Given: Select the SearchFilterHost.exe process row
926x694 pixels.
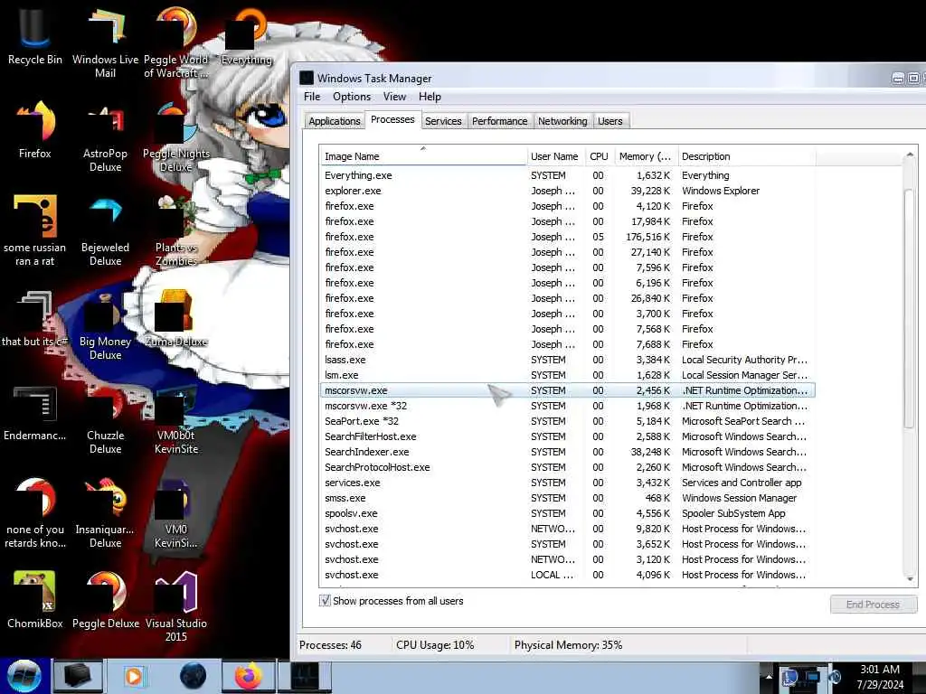Looking at the screenshot, I should tap(567, 436).
